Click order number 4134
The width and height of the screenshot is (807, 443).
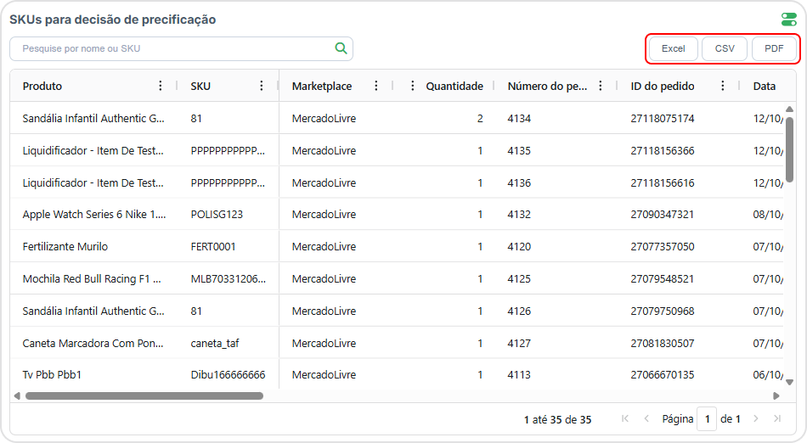click(519, 118)
